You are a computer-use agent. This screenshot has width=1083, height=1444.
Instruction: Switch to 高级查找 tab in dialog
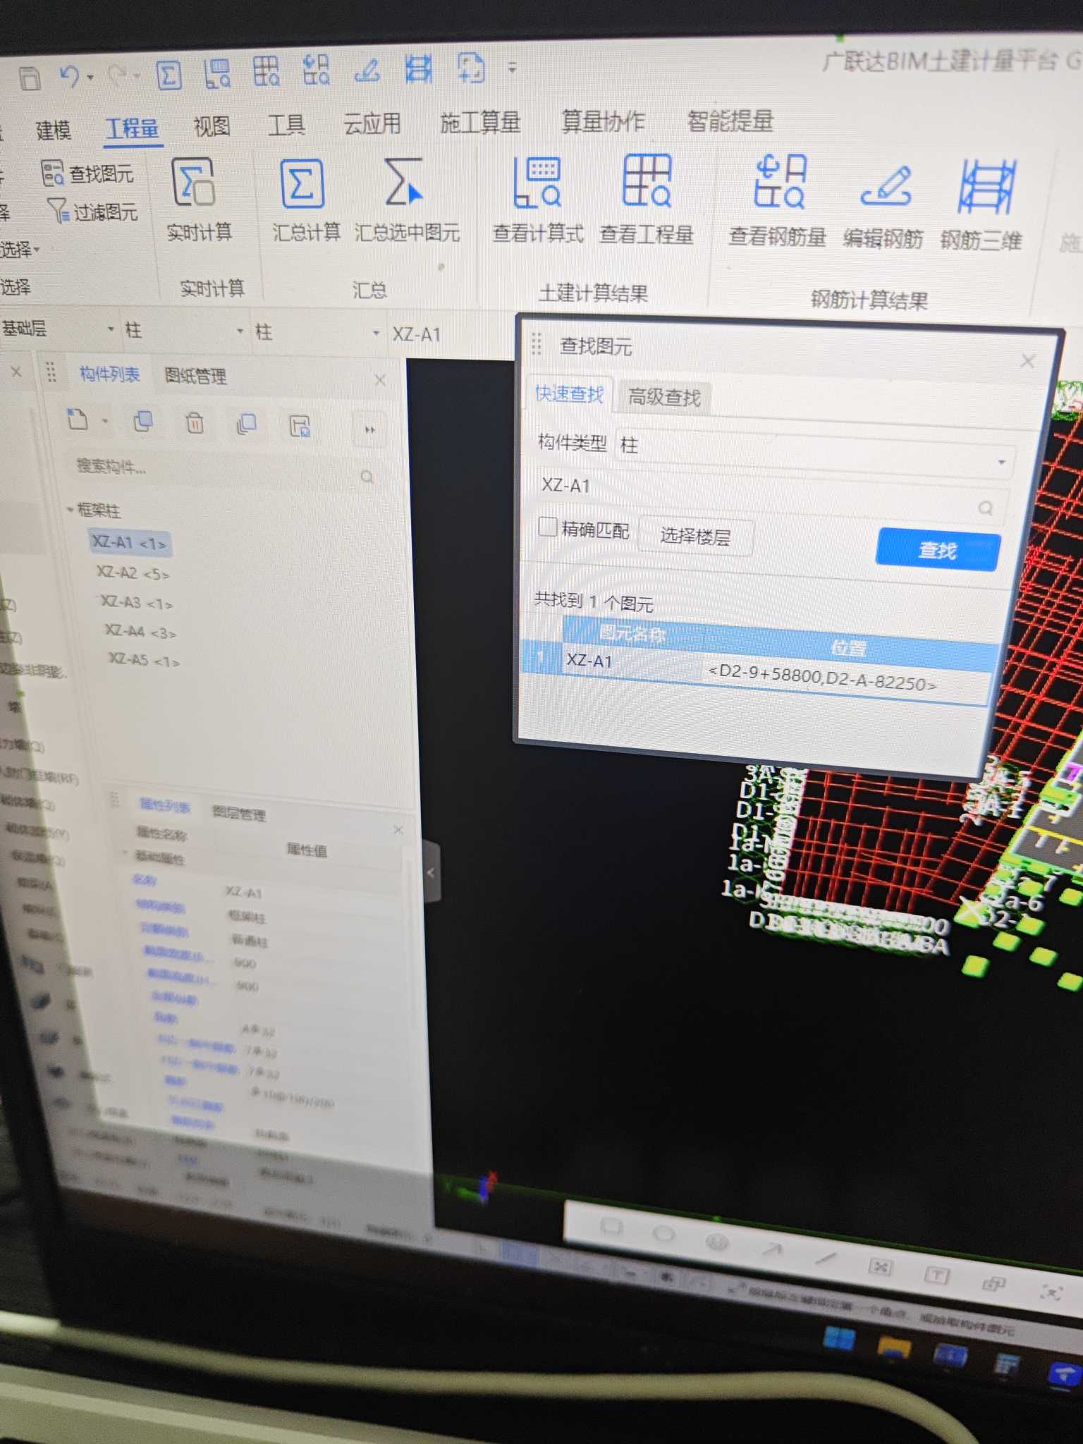[x=663, y=398]
